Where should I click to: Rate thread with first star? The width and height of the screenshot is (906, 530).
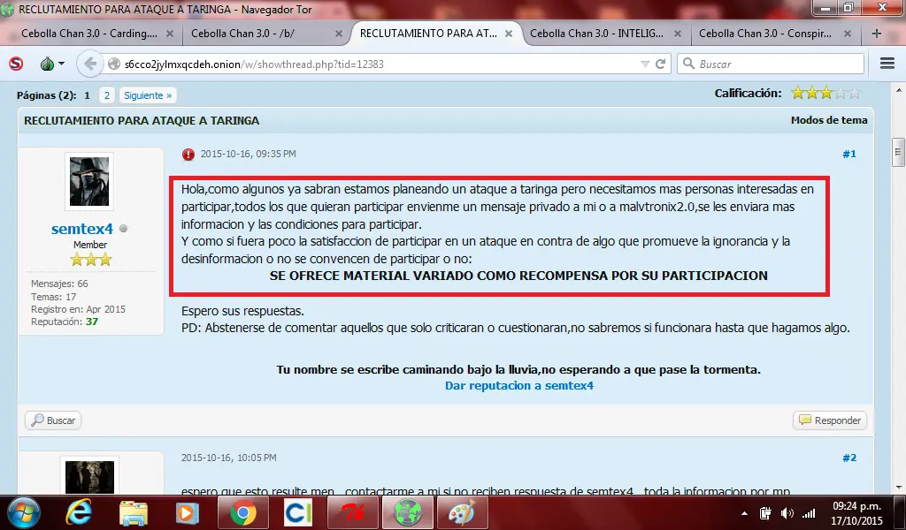coord(798,92)
